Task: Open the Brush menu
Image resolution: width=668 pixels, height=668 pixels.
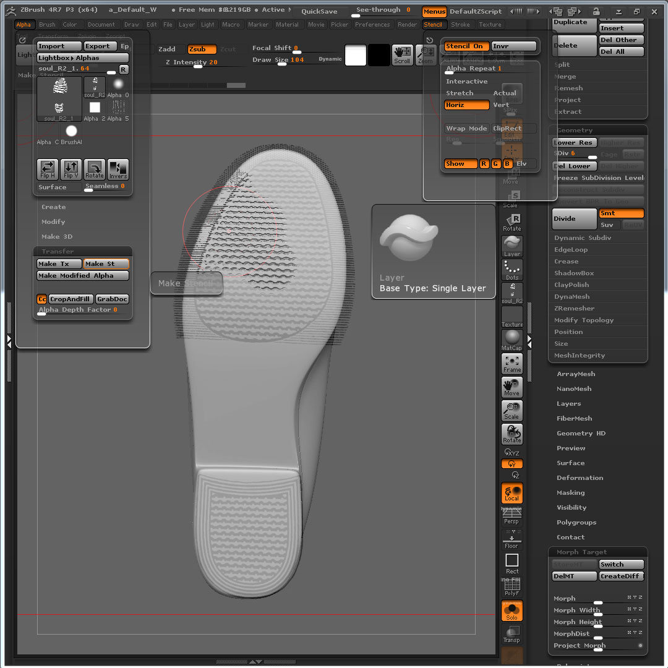Action: [47, 25]
